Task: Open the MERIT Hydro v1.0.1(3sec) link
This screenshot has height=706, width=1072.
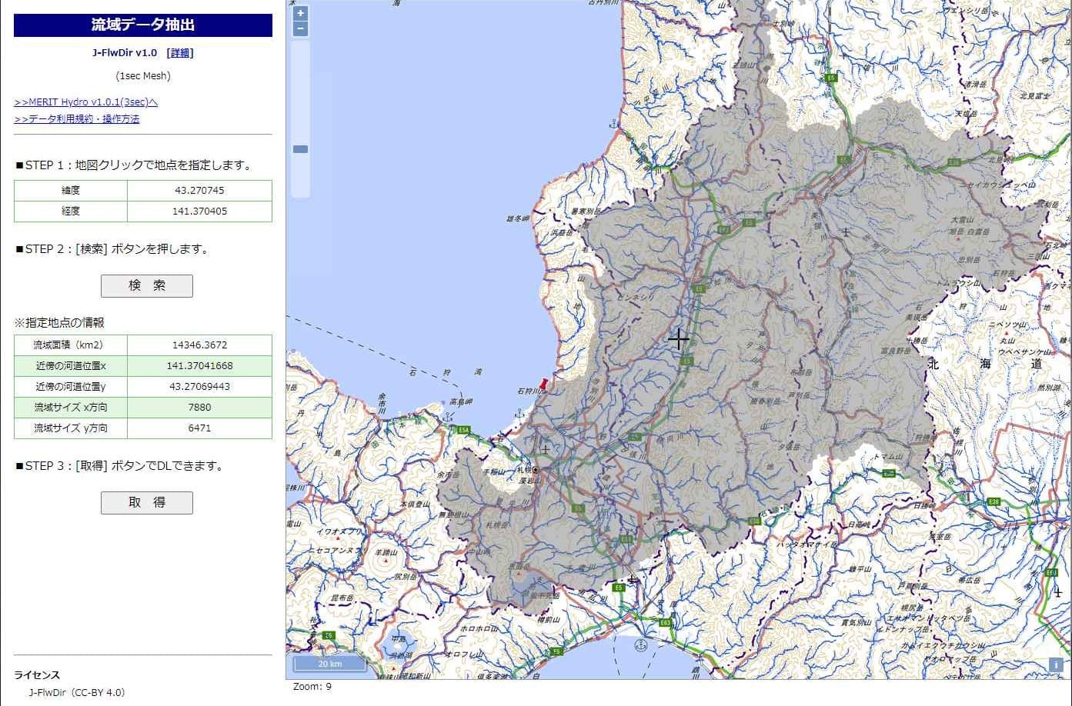Action: coord(86,102)
